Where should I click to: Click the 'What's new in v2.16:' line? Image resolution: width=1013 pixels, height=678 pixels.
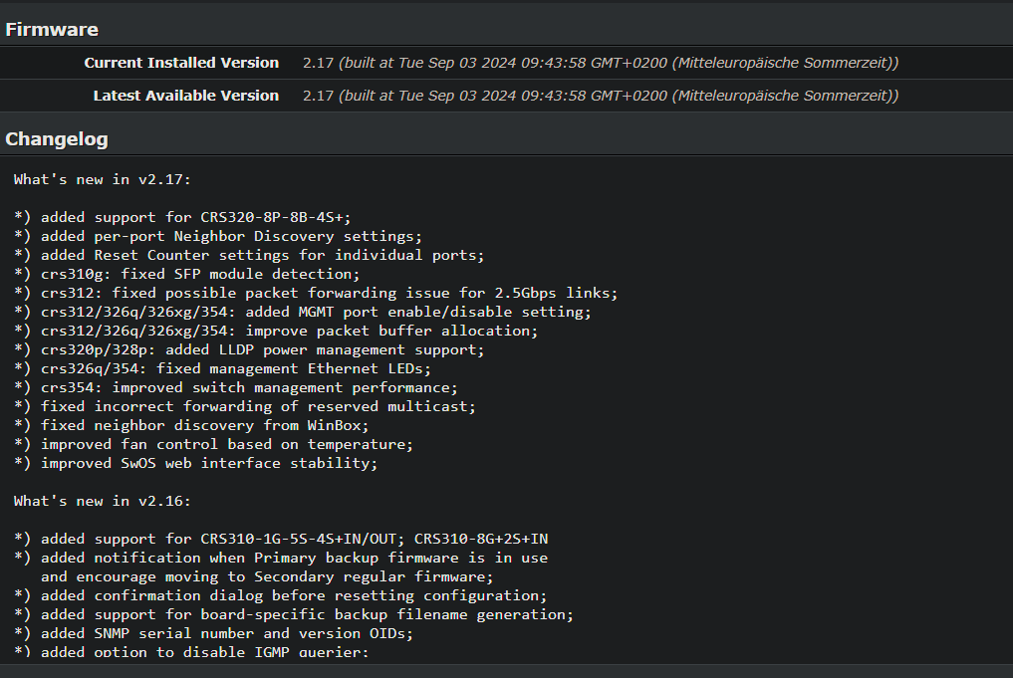tap(102, 501)
